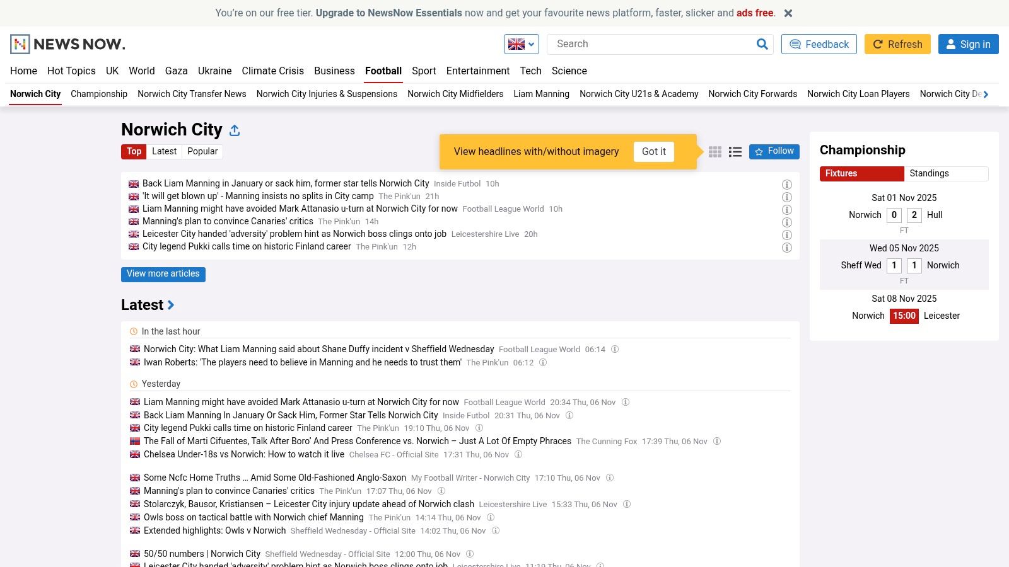
Task: Click View more articles button
Action: 163,274
